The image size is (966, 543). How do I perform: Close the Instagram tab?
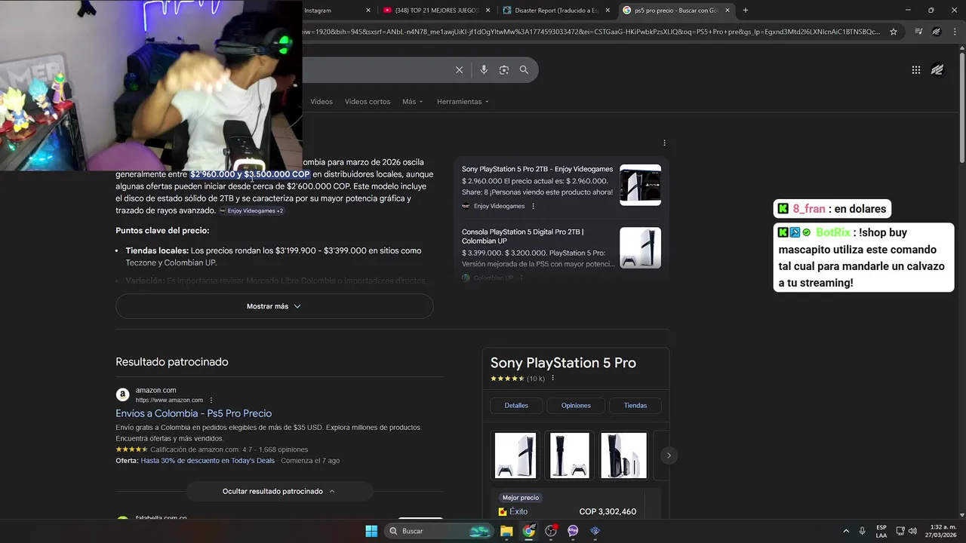368,11
